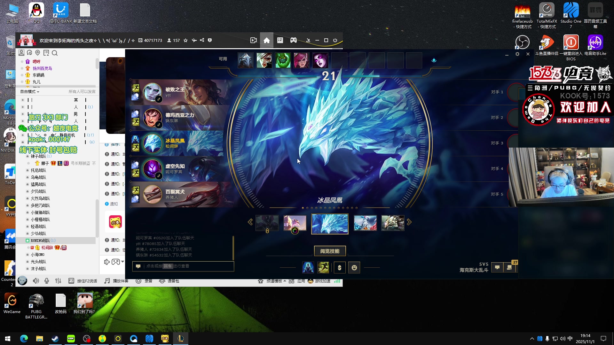Open League client settings gear
The width and height of the screenshot is (614, 345).
tap(517, 54)
